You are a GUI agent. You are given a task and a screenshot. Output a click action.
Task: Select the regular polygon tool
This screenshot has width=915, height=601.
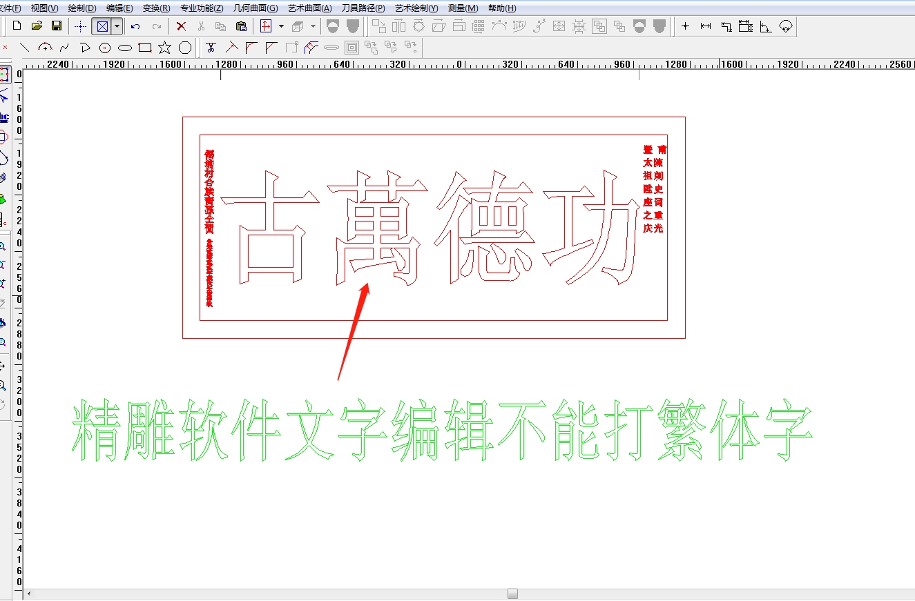pos(185,48)
